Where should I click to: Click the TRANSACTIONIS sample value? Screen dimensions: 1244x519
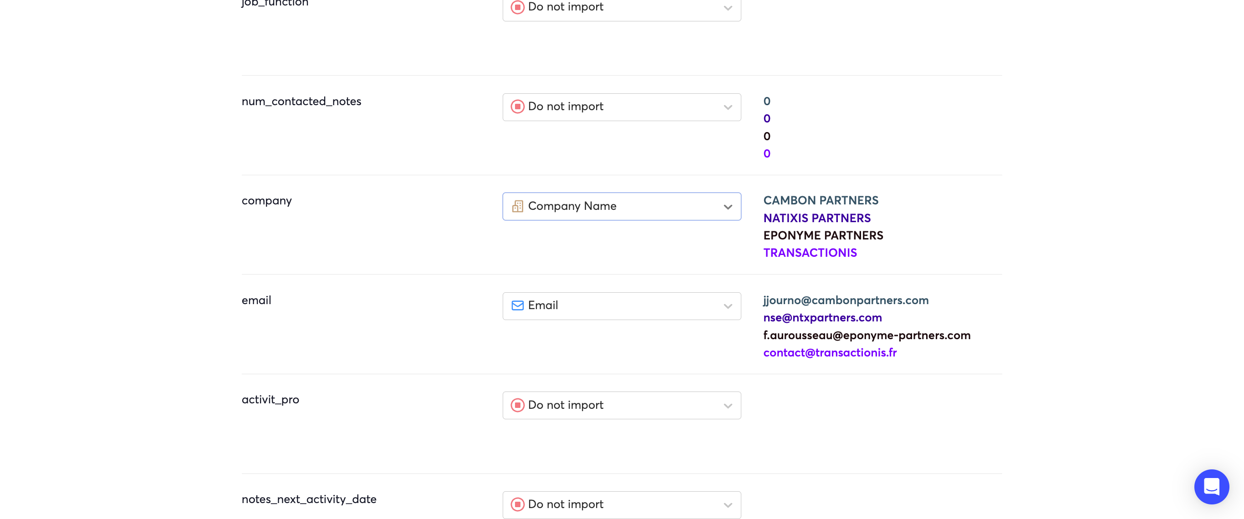tap(810, 253)
